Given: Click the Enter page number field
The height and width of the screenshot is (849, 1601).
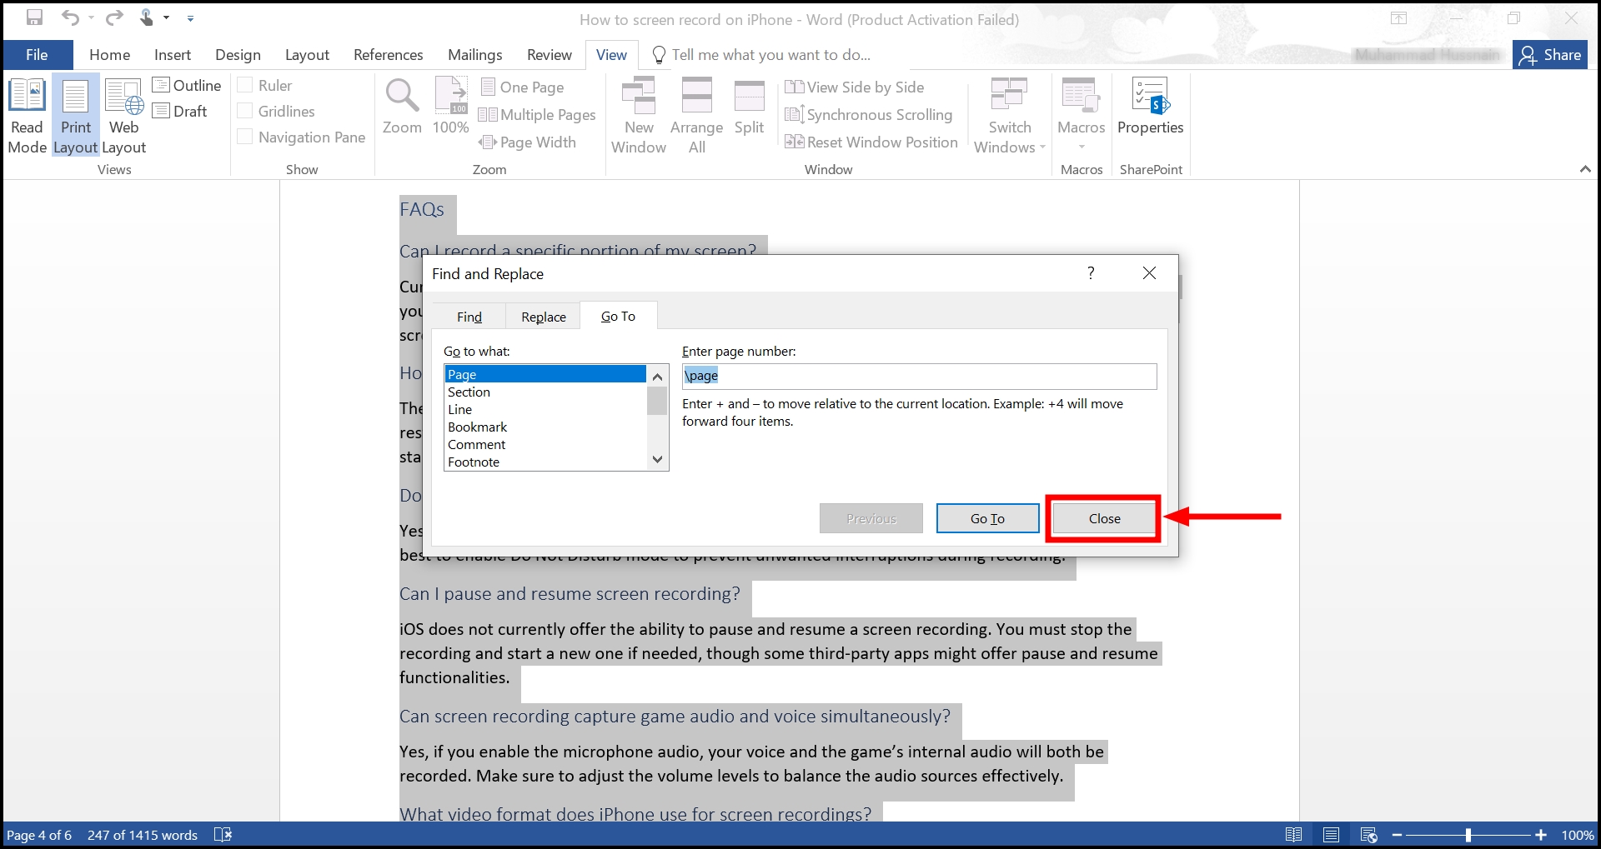Looking at the screenshot, I should [919, 376].
